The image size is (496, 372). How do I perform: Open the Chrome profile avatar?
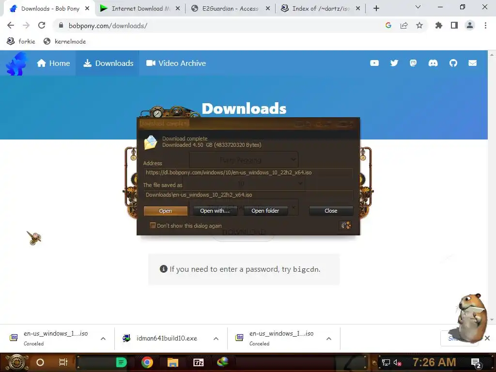point(470,25)
